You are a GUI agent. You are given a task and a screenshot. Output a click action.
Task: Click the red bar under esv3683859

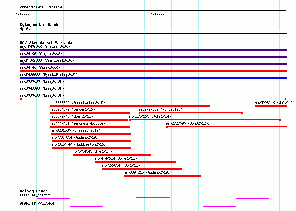pos(129,106)
